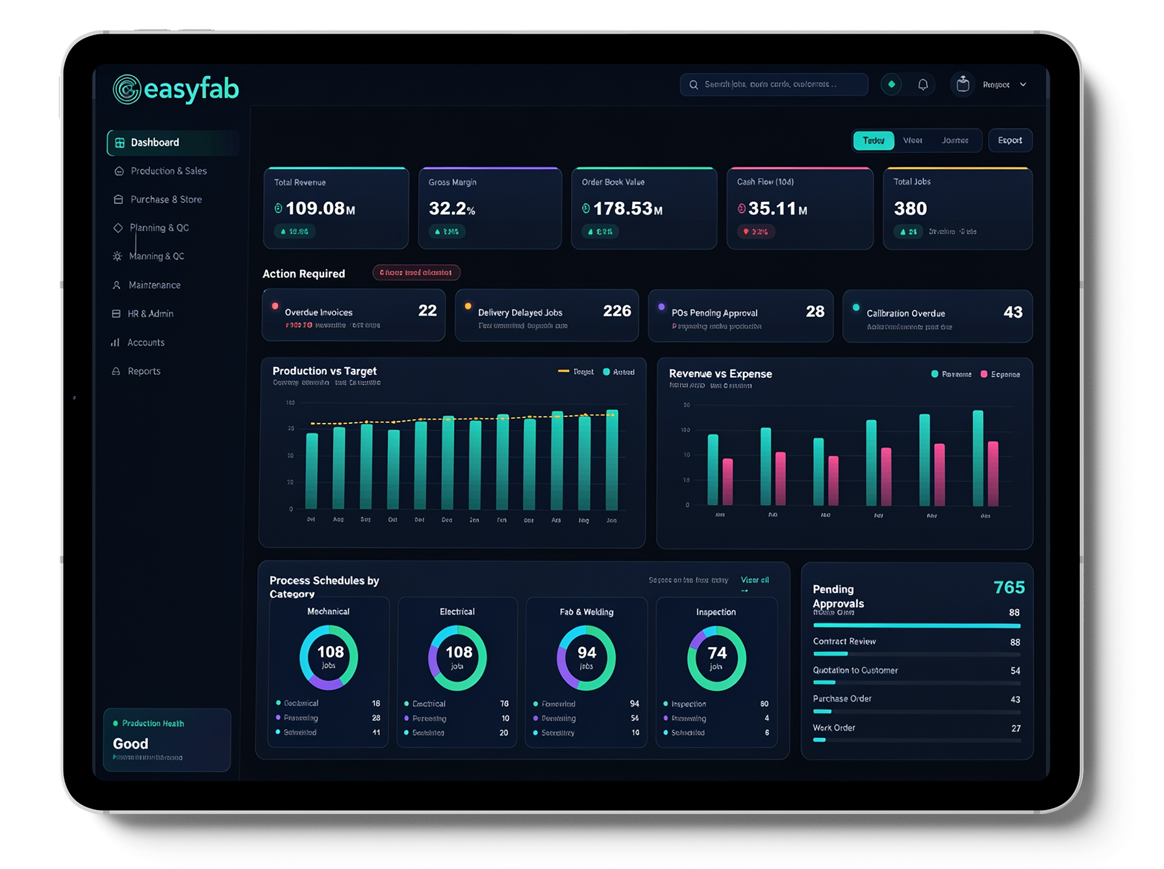
Task: Click the Order Book Value currency icon
Action: pyautogui.click(x=586, y=208)
